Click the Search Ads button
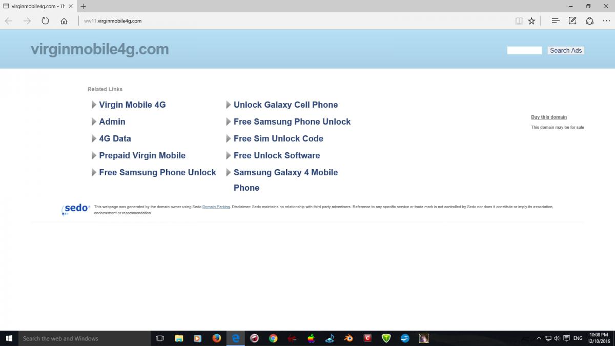The height and width of the screenshot is (346, 615). tap(566, 50)
